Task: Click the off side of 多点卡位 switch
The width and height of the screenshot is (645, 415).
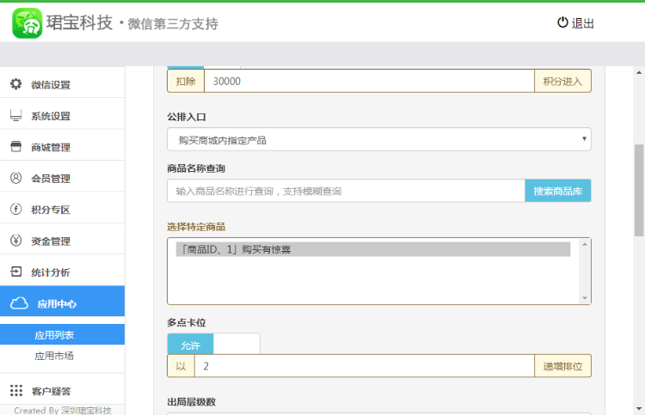Action: point(236,344)
